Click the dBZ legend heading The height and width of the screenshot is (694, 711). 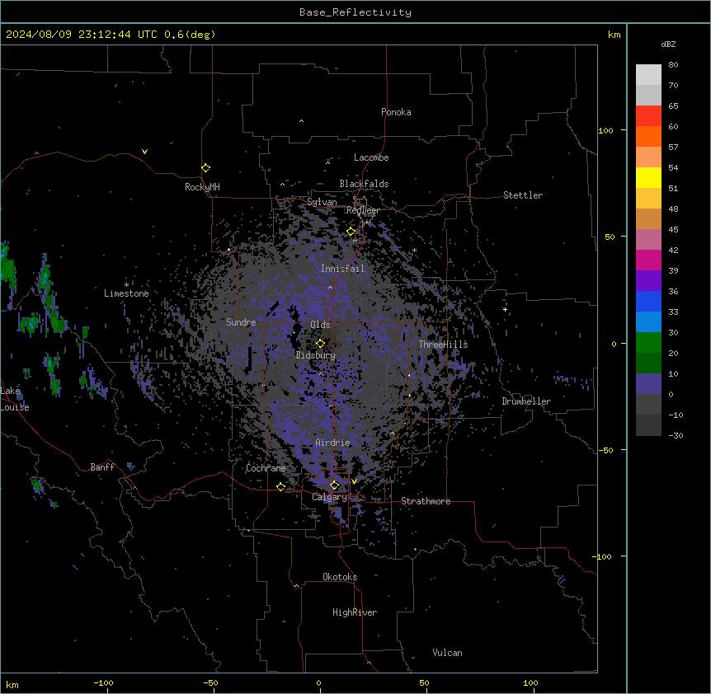[668, 44]
